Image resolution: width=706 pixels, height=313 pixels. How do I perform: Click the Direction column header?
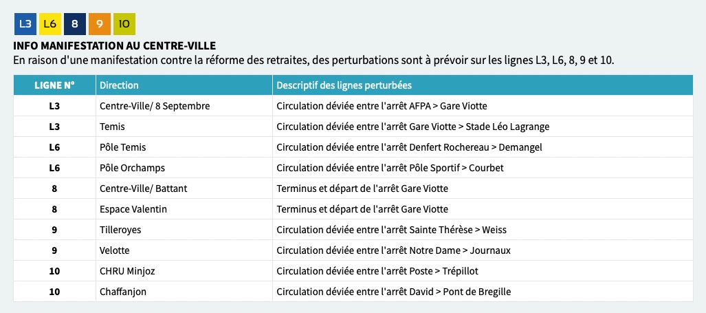click(x=184, y=85)
